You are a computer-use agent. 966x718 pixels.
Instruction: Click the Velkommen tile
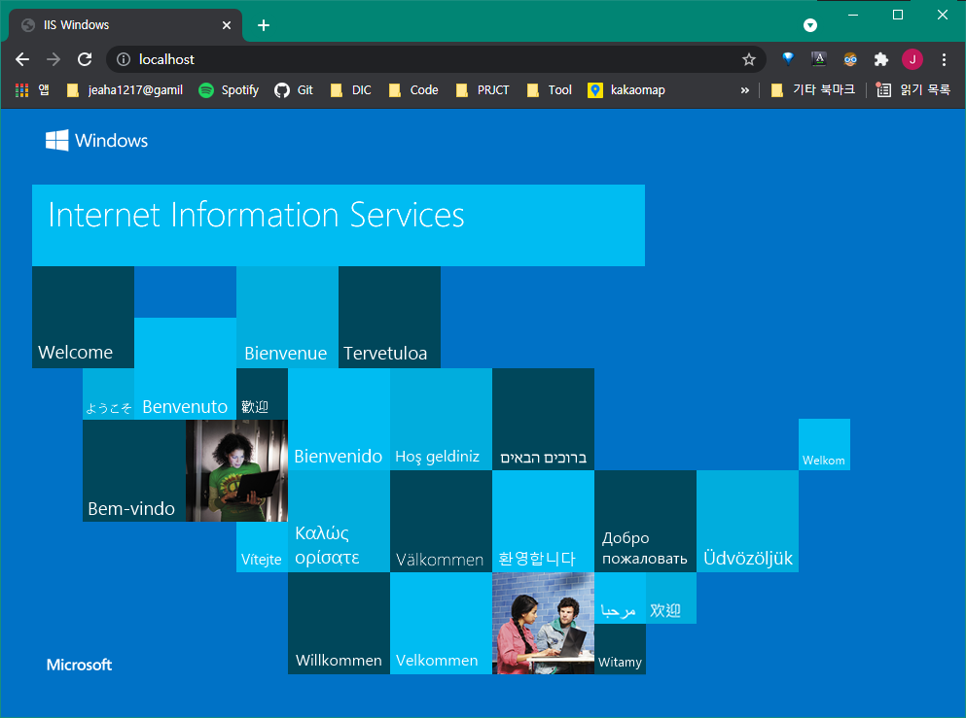[x=441, y=623]
